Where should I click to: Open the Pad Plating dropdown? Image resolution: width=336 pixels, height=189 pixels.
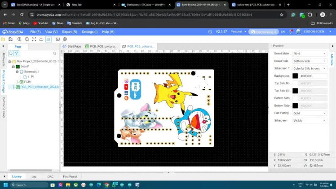(309, 113)
